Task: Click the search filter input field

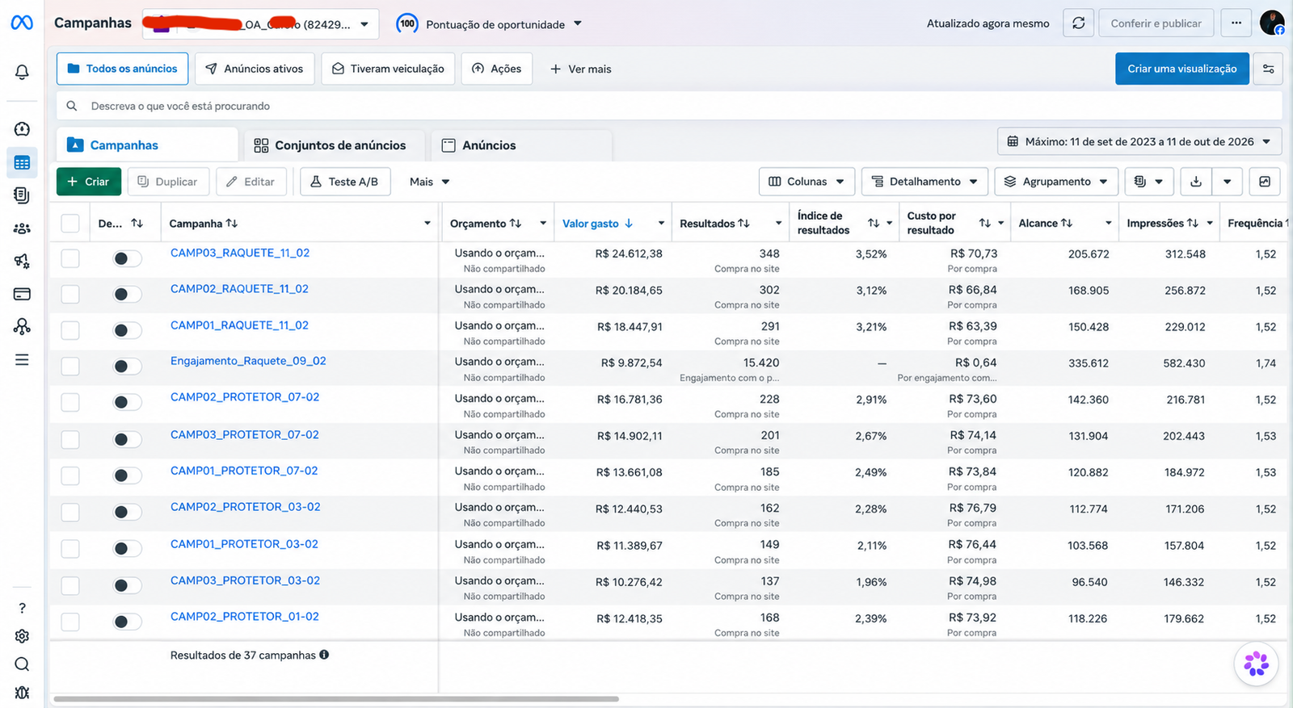Action: (x=669, y=106)
